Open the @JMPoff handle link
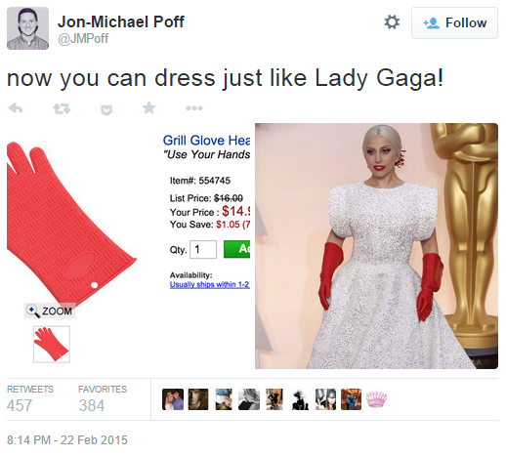The image size is (506, 456). point(83,39)
